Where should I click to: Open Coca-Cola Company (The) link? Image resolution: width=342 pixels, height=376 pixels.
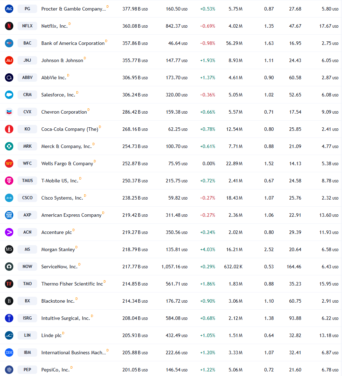point(70,129)
